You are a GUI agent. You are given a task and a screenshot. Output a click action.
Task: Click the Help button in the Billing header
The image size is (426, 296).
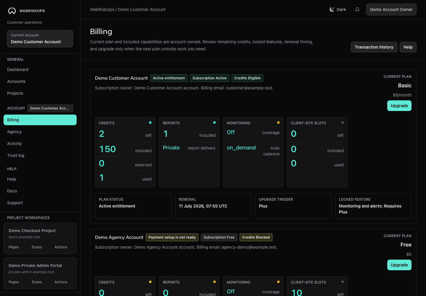coord(408,47)
